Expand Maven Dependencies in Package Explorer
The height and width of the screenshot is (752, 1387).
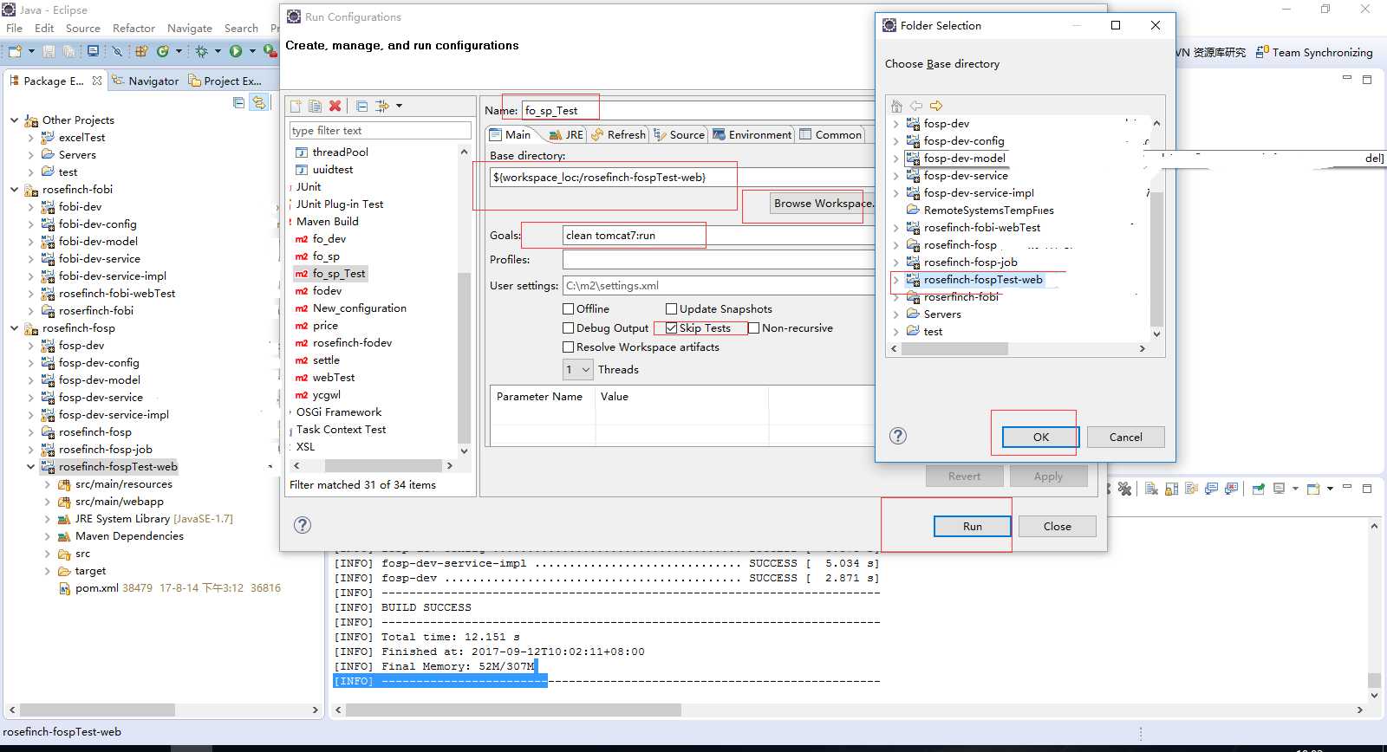coord(48,536)
